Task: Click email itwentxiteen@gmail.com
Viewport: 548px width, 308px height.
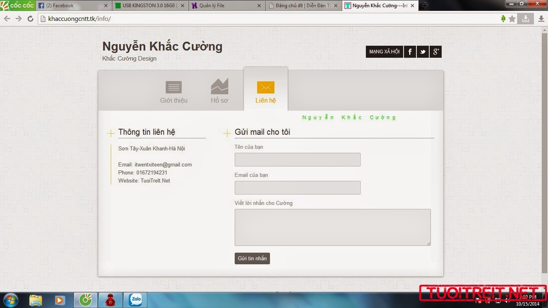Action: pos(163,164)
